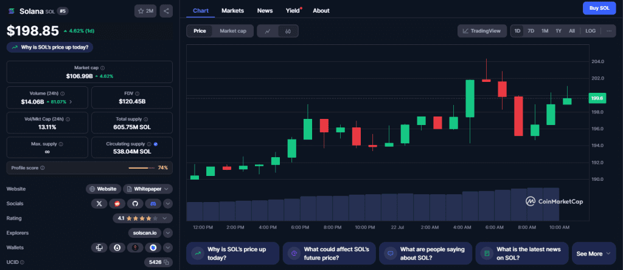
Task: Click the first wallet icon in Wallets row
Action: (x=99, y=248)
